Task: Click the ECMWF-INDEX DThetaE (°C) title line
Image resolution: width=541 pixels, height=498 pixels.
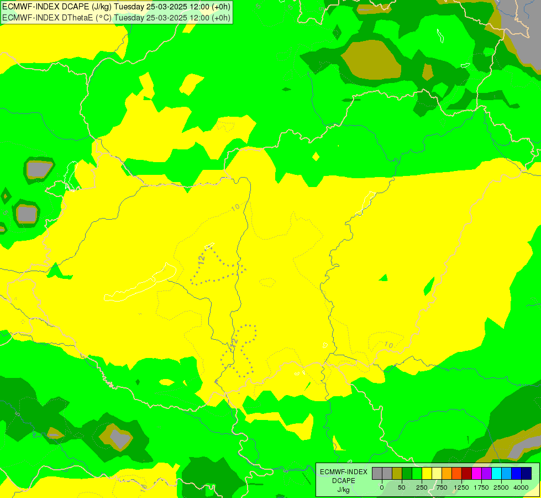Action: (x=116, y=18)
